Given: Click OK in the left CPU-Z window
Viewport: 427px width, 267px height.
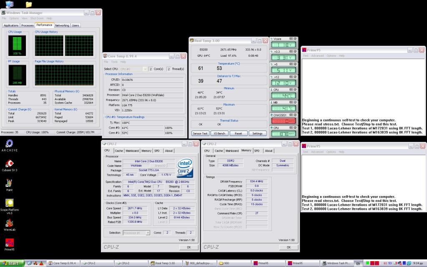Looking at the screenshot, I should pyautogui.click(x=189, y=247).
